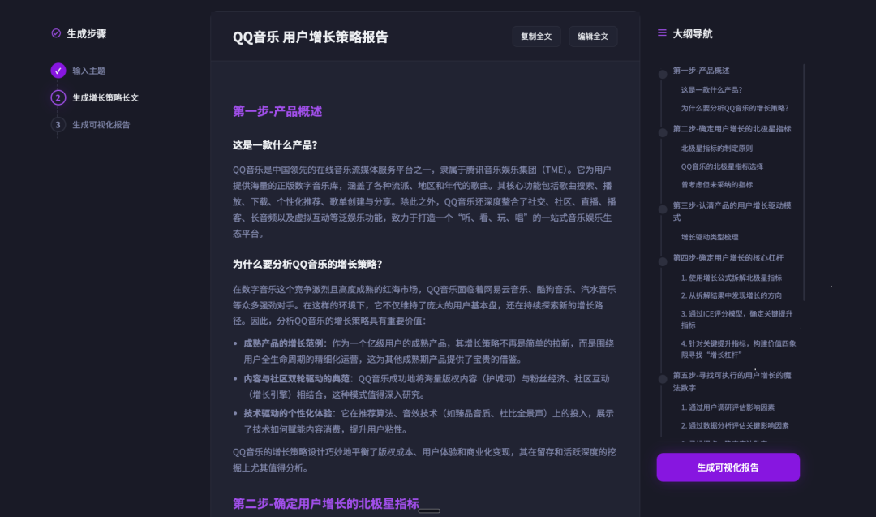
Task: Click the report title QQ音乐 用户增长策略报告
Action: pos(310,37)
